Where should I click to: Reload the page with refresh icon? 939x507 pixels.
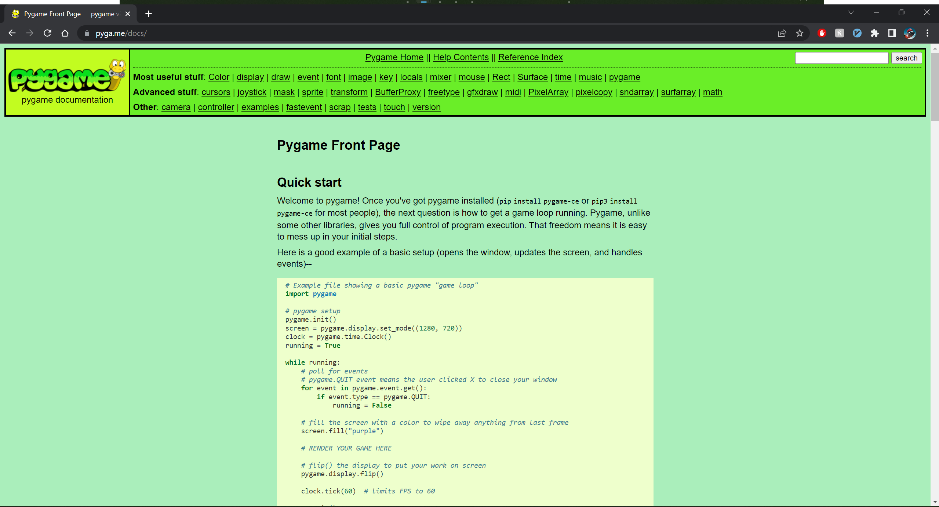[x=47, y=33]
